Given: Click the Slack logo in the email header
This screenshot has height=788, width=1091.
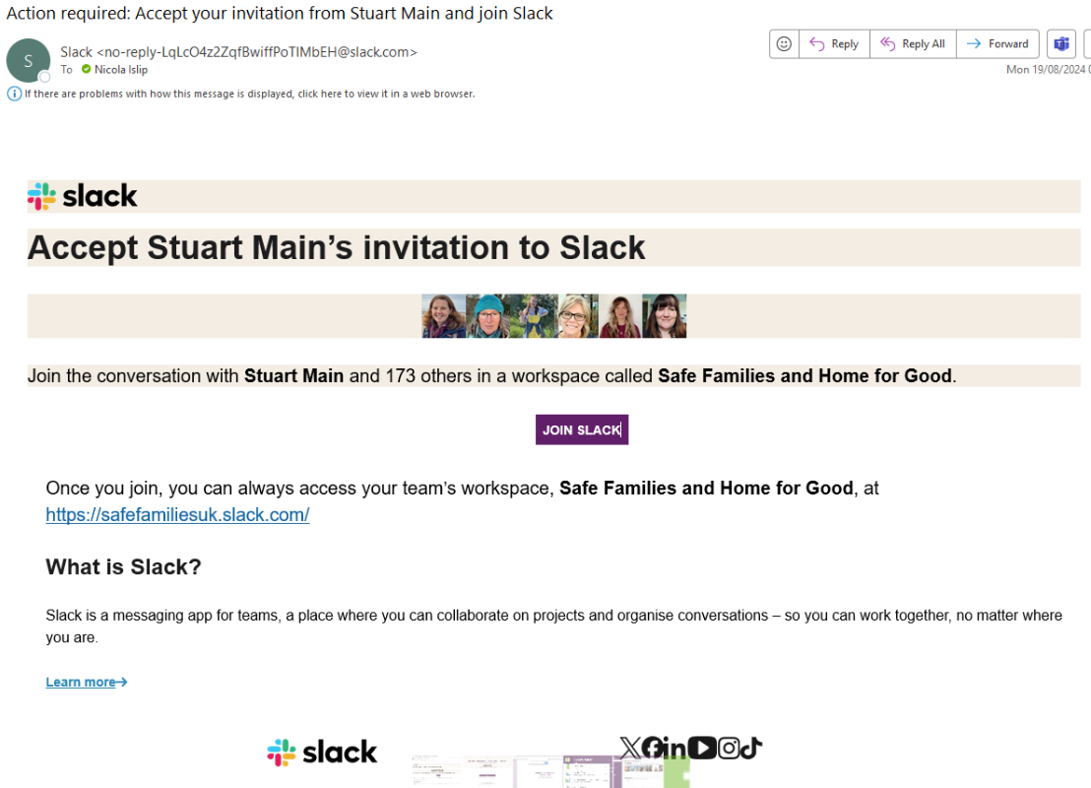Looking at the screenshot, I should [83, 196].
